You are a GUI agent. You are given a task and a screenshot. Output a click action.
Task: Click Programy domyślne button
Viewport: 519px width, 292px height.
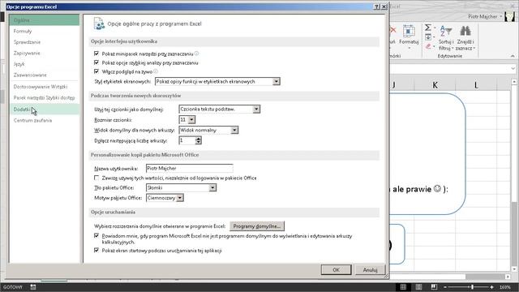(x=257, y=226)
